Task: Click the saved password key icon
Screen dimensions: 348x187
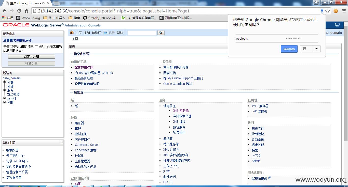Action: 322,11
